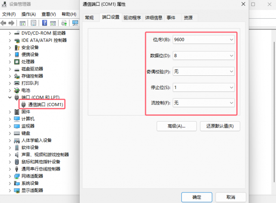Click the 显示适配器 display adapter icon
This screenshot has width=276, height=203.
click(x=17, y=190)
